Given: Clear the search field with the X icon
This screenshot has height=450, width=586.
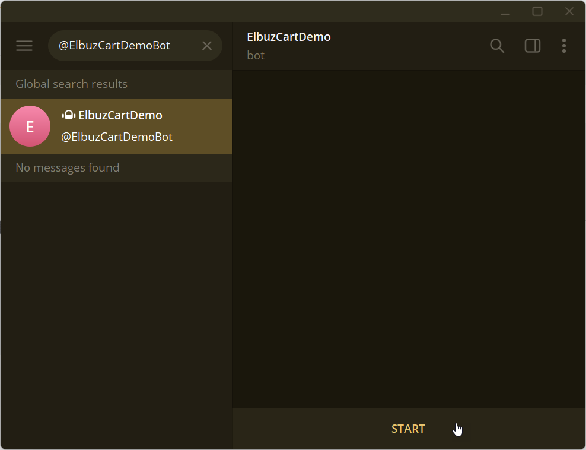Looking at the screenshot, I should tap(207, 46).
